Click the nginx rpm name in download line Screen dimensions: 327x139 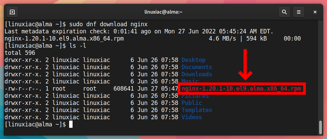click(x=64, y=38)
